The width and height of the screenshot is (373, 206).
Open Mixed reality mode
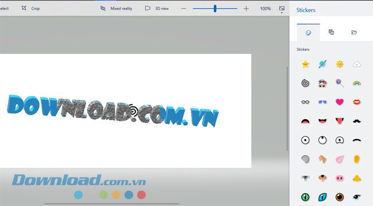coord(116,9)
